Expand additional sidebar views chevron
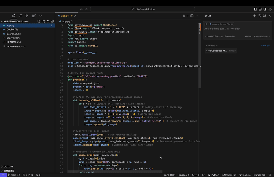Image resolution: width=274 pixels, height=177 pixels. pos(41,16)
